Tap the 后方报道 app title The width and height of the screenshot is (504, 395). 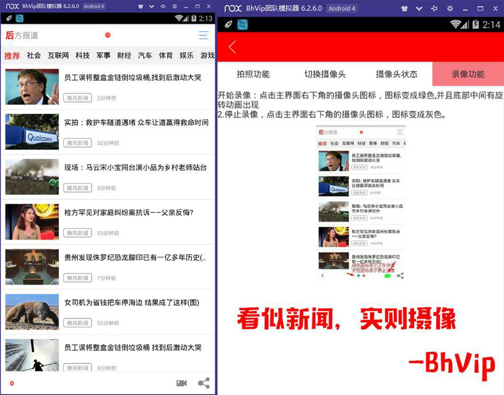(22, 35)
